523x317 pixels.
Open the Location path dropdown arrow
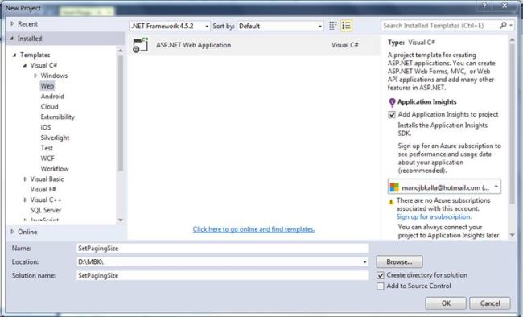(364, 262)
